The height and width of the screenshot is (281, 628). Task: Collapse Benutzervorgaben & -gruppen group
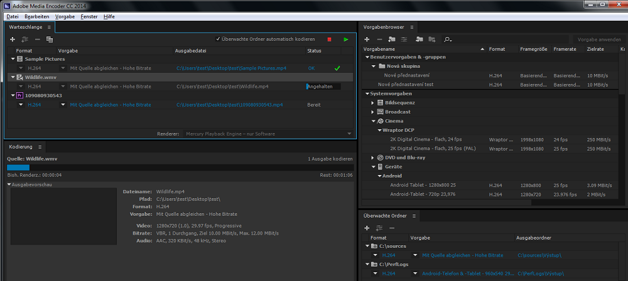coord(367,57)
